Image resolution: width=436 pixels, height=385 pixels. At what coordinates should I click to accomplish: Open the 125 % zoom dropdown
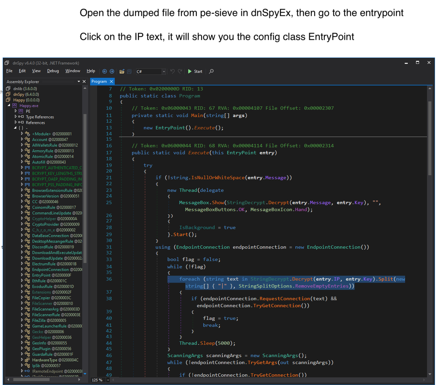pos(108,380)
